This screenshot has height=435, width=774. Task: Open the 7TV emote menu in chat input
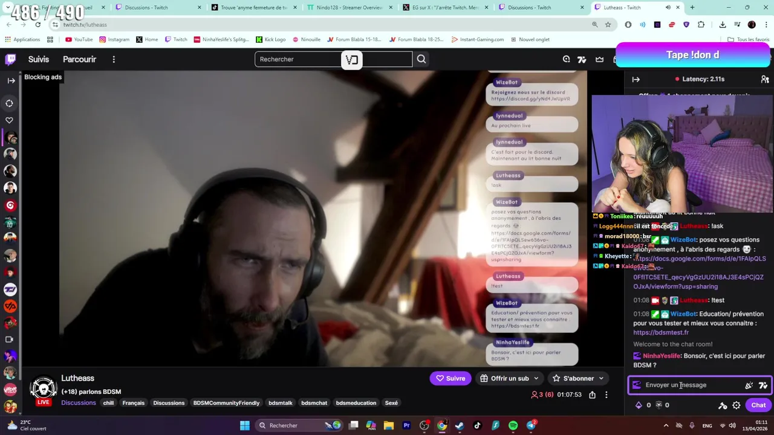click(x=763, y=385)
